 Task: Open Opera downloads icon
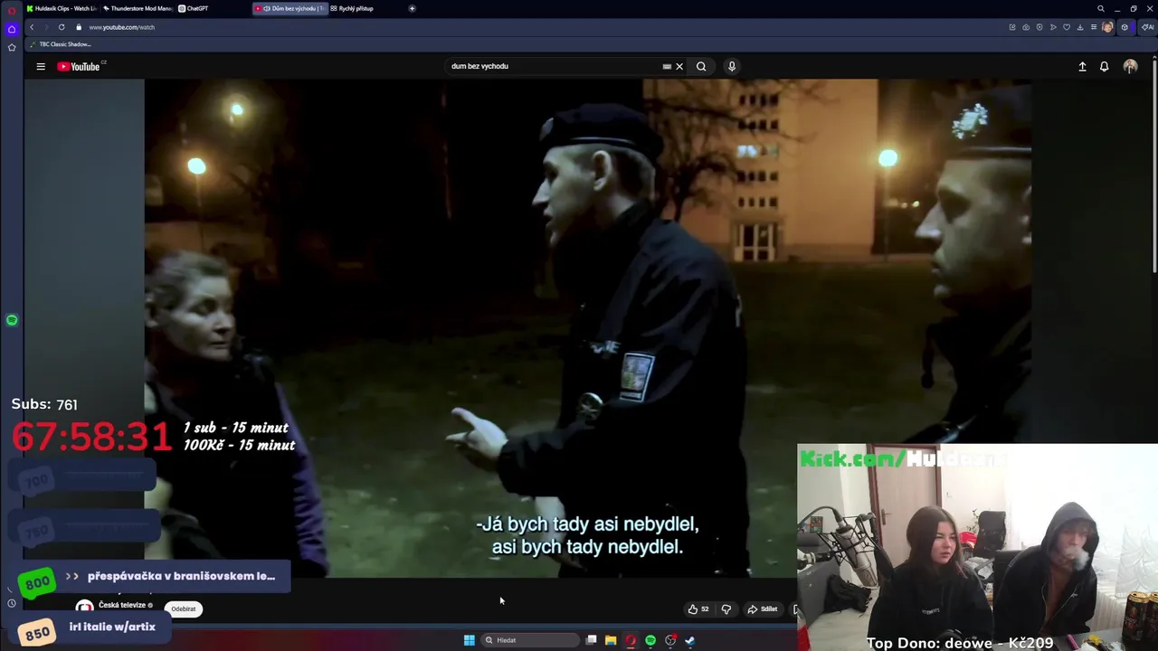coord(1080,27)
